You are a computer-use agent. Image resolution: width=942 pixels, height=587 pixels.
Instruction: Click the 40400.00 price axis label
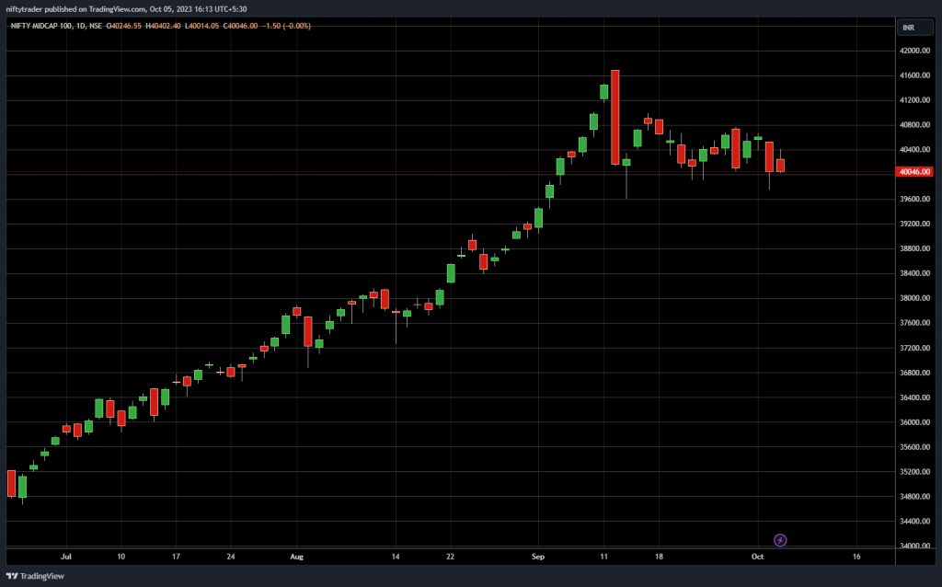(914, 150)
